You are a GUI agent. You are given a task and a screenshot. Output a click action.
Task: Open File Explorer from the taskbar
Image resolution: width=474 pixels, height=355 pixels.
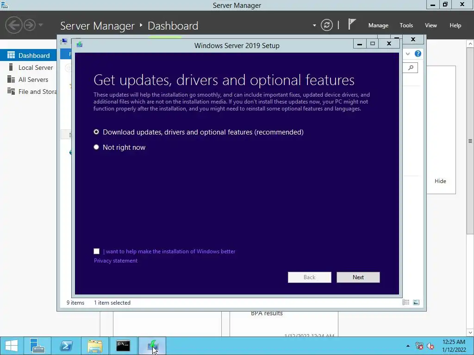tap(95, 346)
